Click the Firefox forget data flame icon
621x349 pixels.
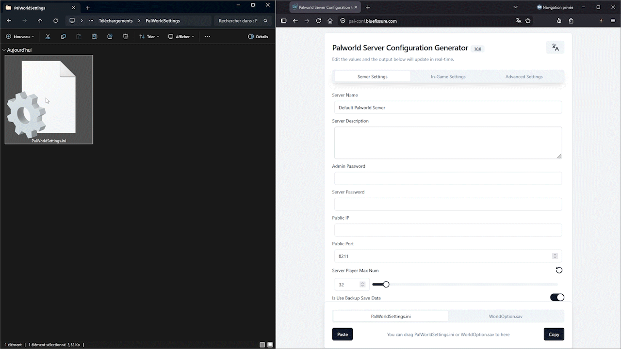tap(559, 21)
